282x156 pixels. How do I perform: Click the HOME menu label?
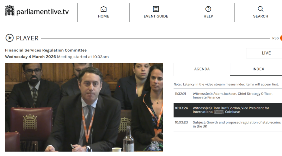[x=103, y=16]
